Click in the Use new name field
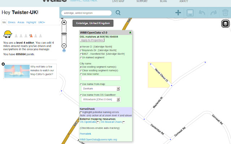This screenshot has width=231, height=144. tap(101, 78)
